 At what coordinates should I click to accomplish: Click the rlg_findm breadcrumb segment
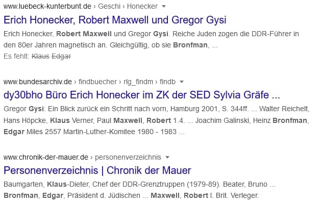pyautogui.click(x=138, y=82)
